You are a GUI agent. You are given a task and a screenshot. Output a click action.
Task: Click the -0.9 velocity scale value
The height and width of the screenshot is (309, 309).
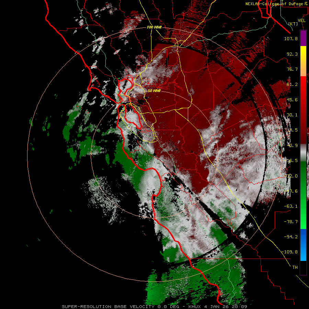(x=292, y=146)
